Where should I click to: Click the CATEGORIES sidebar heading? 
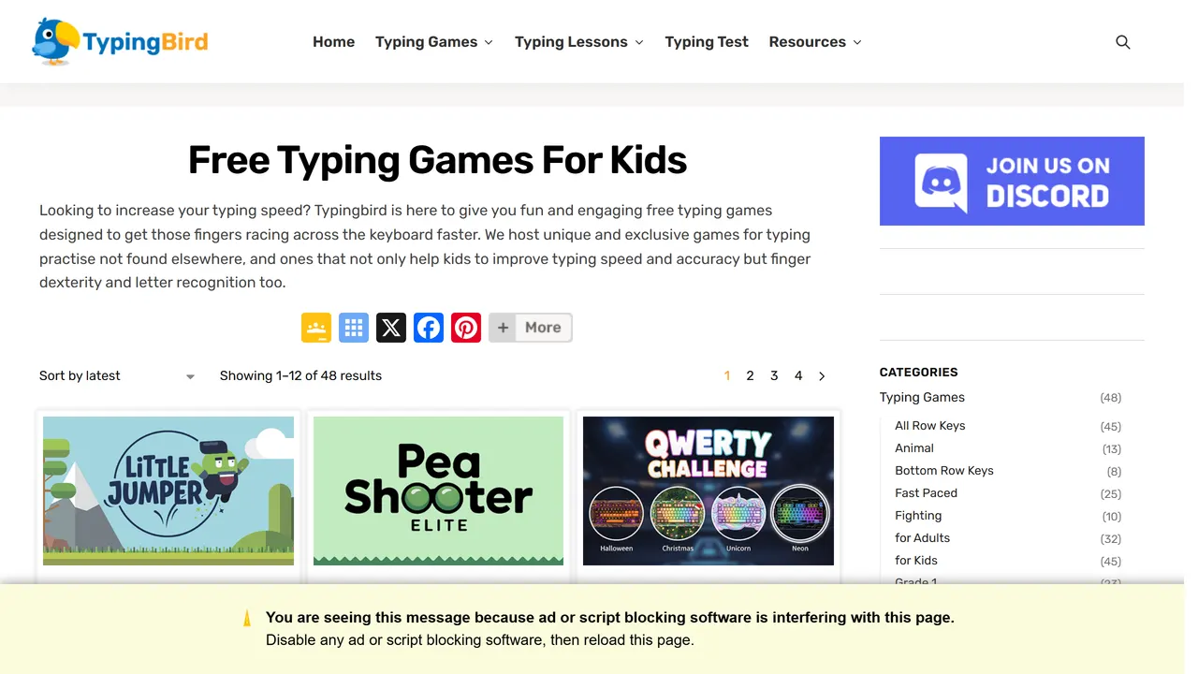[x=919, y=372]
